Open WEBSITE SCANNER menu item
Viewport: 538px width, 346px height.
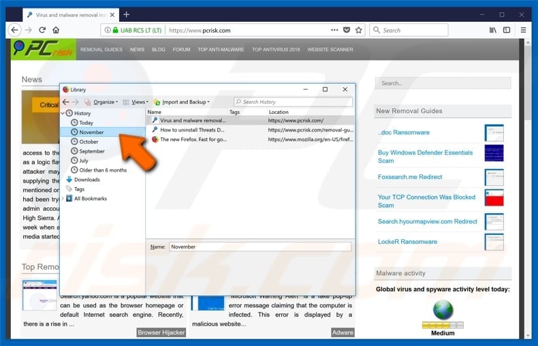tap(330, 50)
